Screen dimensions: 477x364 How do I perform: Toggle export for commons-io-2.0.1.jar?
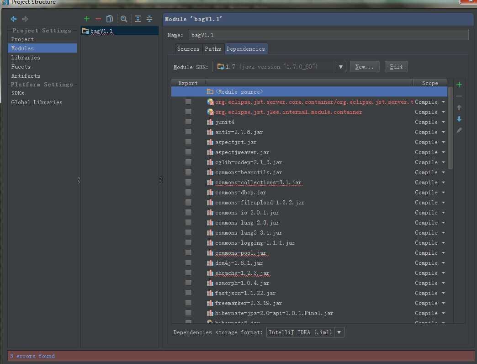tap(188, 212)
